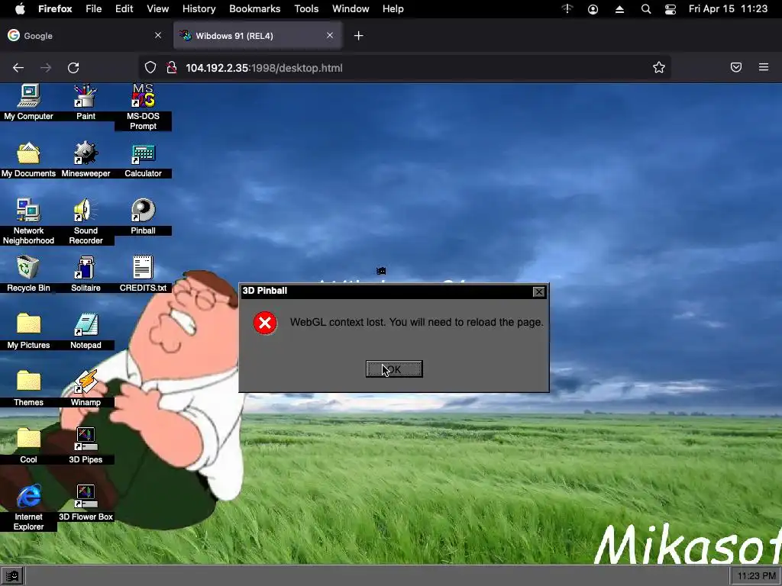Open the Firefox menu bar item
This screenshot has height=586, width=782.
point(55,9)
